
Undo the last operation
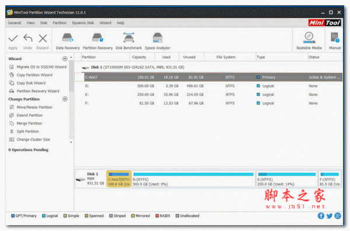(27, 41)
